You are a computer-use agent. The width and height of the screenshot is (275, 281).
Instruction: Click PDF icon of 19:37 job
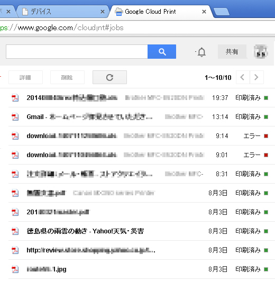[x=15, y=98]
